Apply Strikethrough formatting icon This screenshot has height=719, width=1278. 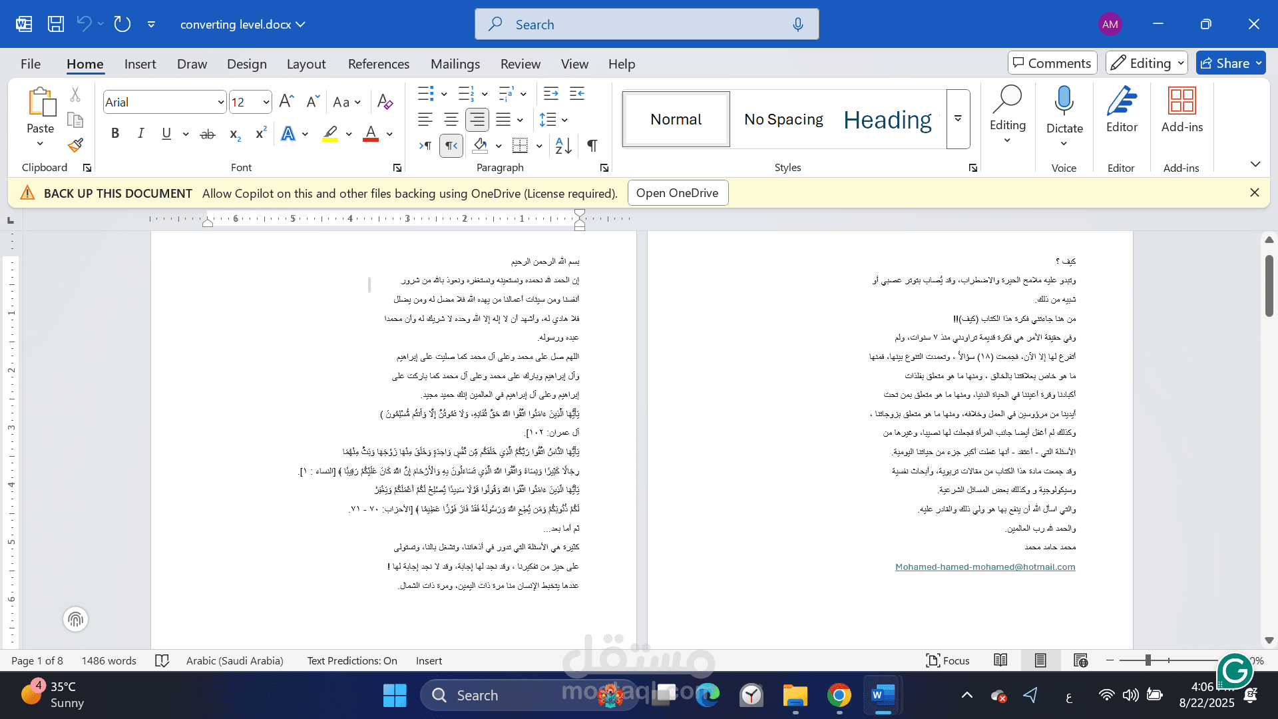click(x=208, y=134)
